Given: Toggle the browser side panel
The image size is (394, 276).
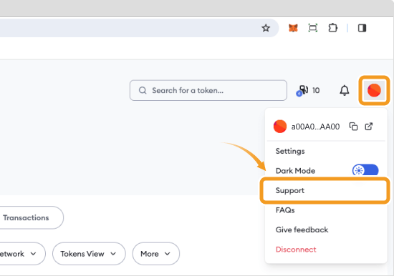Looking at the screenshot, I should [362, 28].
